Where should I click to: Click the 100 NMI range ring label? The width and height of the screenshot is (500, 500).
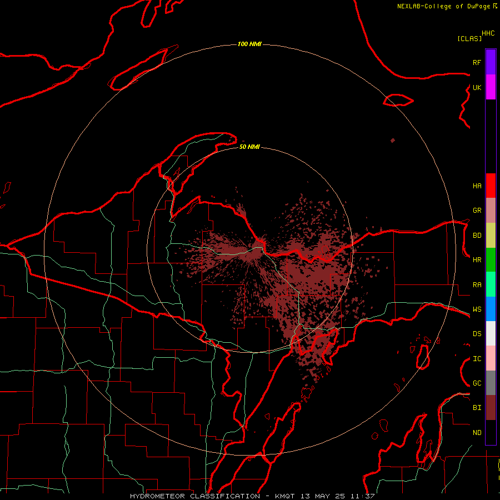pyautogui.click(x=249, y=44)
